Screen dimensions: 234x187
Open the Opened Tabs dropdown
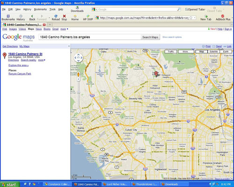click(195, 9)
